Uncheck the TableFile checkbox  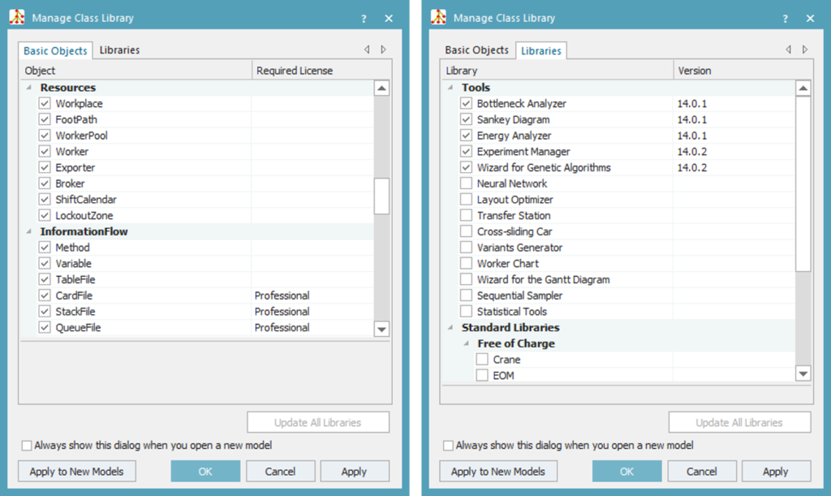[x=45, y=279]
